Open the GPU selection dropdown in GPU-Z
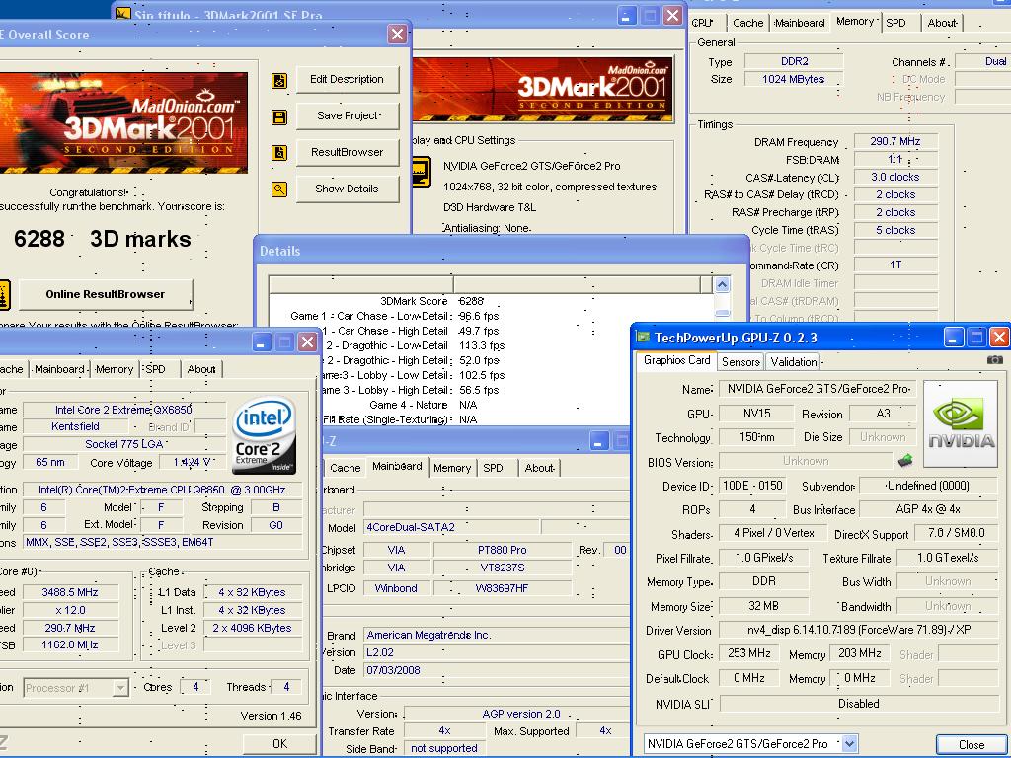 click(849, 744)
